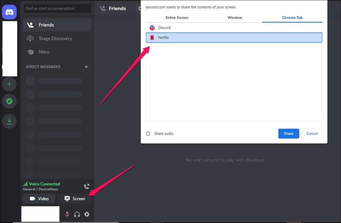
Task: Select the Nitro section
Action: [44, 52]
